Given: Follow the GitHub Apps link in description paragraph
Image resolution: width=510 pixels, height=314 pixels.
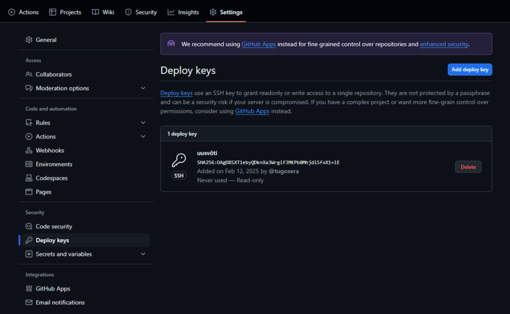Looking at the screenshot, I should click(x=253, y=111).
